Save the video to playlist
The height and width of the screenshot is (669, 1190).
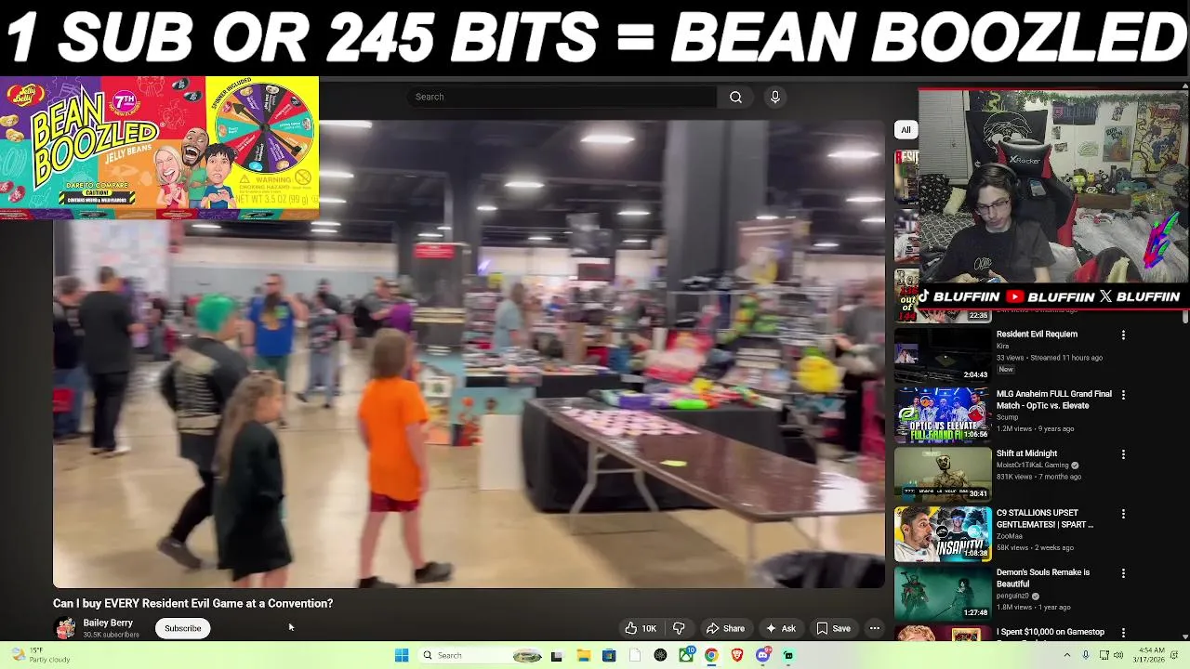[834, 628]
